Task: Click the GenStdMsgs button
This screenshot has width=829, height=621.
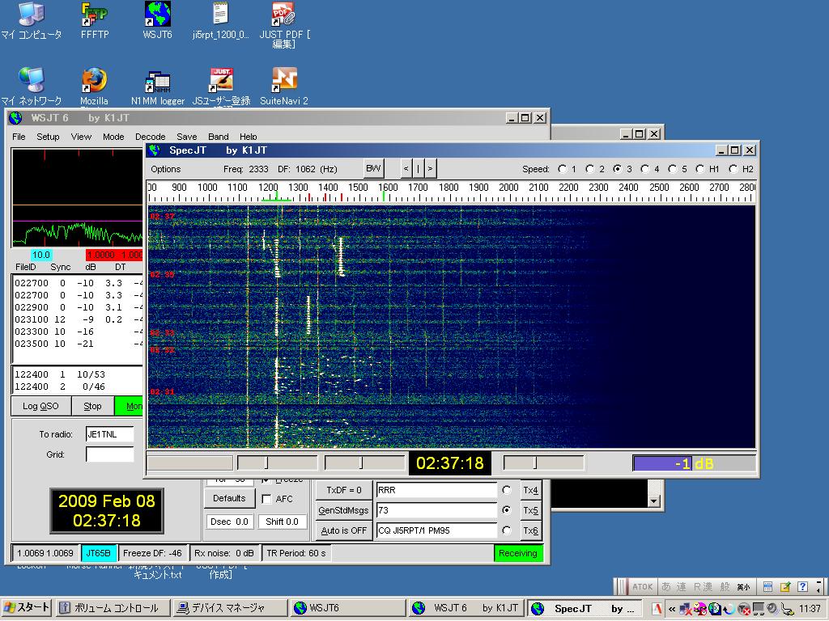Action: (343, 510)
